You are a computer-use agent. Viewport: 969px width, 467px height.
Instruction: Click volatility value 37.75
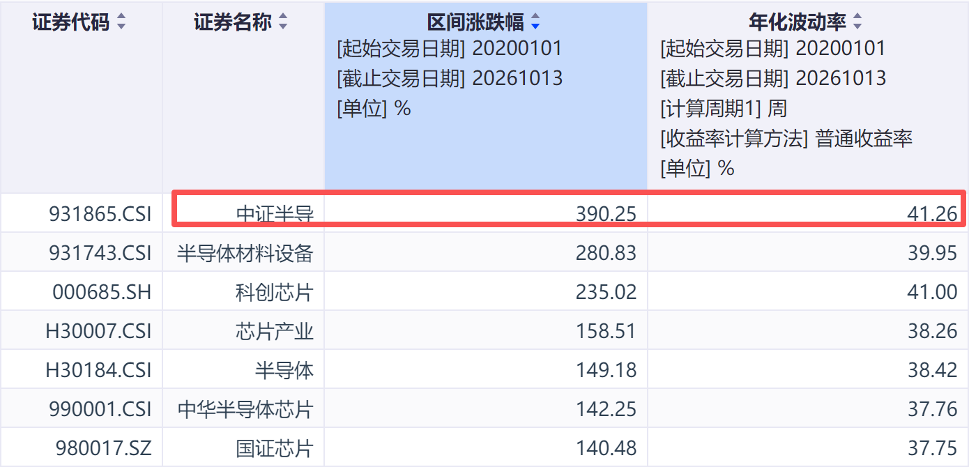933,448
